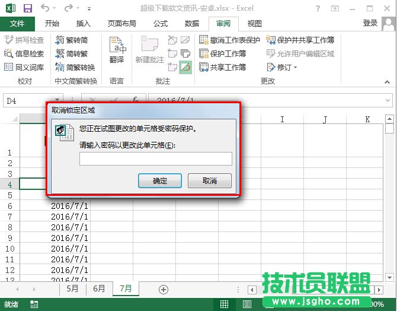Viewport: 397px width, 311px height.
Task: Open 同义词库 thesaurus
Action: (x=24, y=67)
